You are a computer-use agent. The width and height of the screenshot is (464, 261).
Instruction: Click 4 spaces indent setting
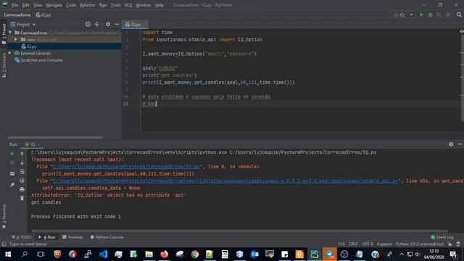pos(384,244)
